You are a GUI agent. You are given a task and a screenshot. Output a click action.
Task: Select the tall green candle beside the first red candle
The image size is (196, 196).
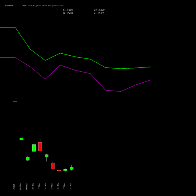34,148
